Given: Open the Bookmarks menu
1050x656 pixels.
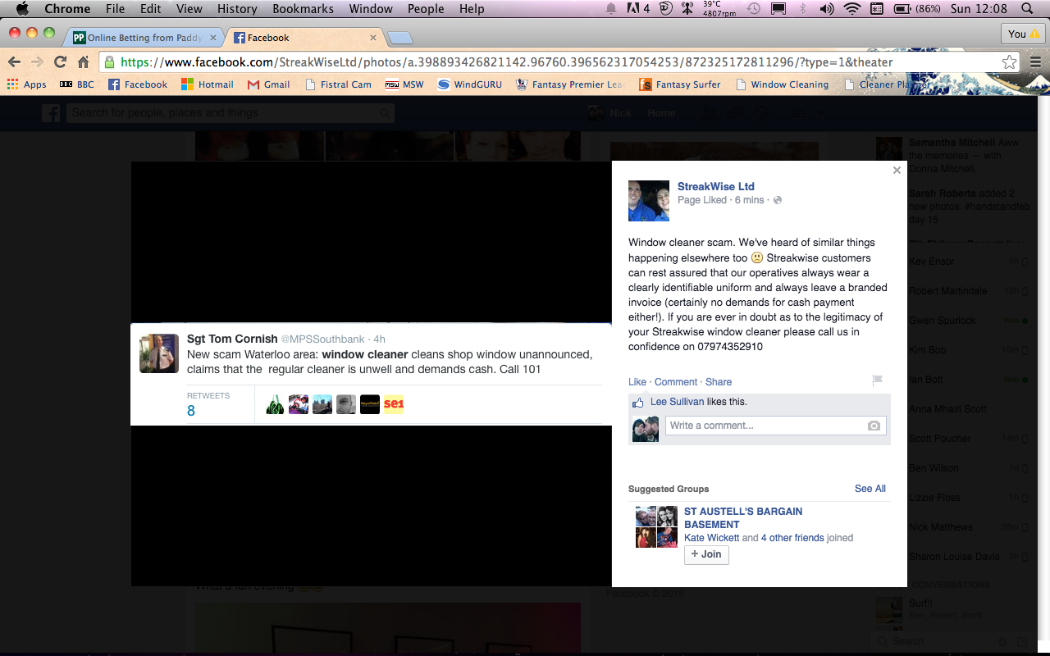Looking at the screenshot, I should tap(304, 9).
